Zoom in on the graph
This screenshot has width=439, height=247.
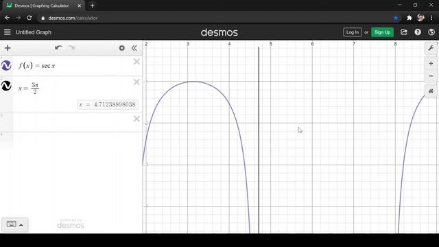431,64
